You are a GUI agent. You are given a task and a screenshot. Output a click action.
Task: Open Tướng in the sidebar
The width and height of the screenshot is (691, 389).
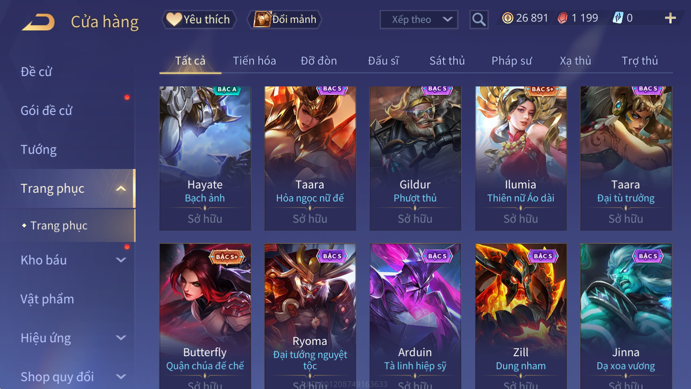(38, 150)
